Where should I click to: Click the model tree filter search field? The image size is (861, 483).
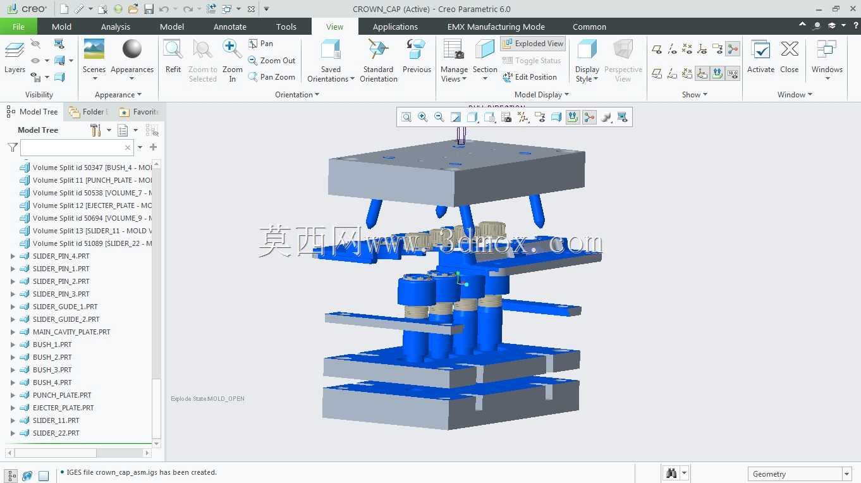click(77, 147)
